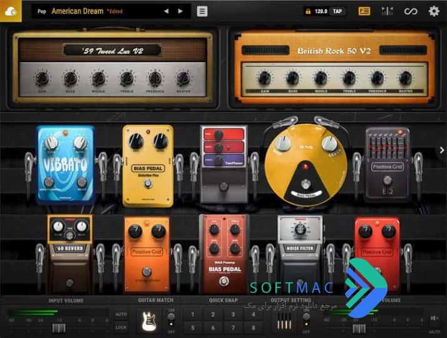
Task: Open the yellow pedalboard view icon
Action: pyautogui.click(x=364, y=11)
